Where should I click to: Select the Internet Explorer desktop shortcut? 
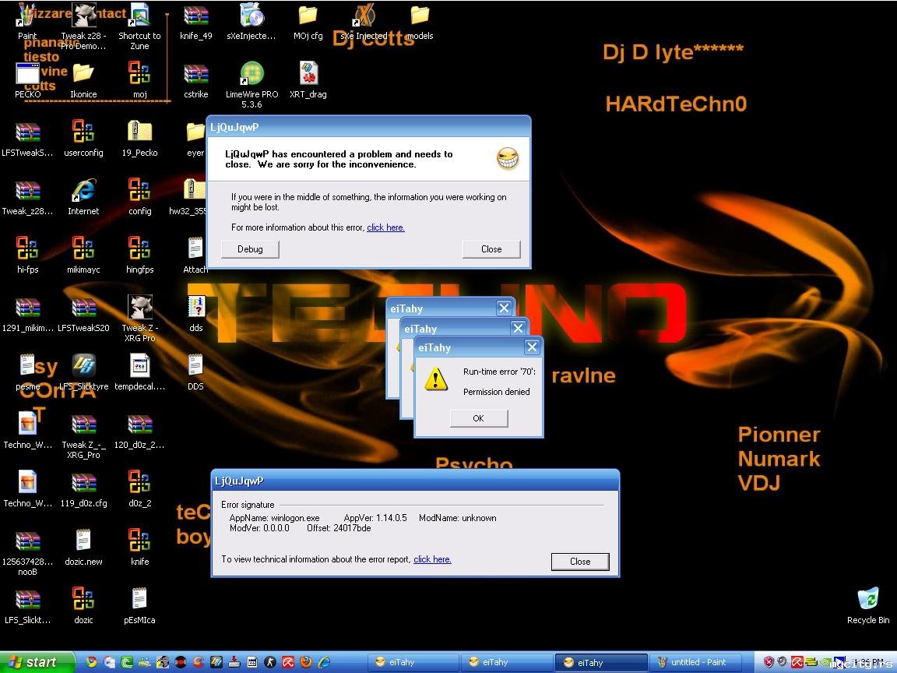83,197
